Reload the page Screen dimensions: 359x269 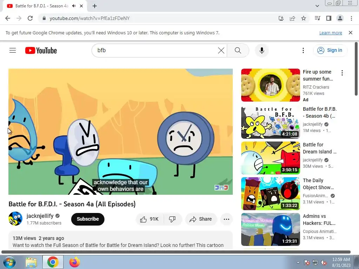pyautogui.click(x=30, y=18)
